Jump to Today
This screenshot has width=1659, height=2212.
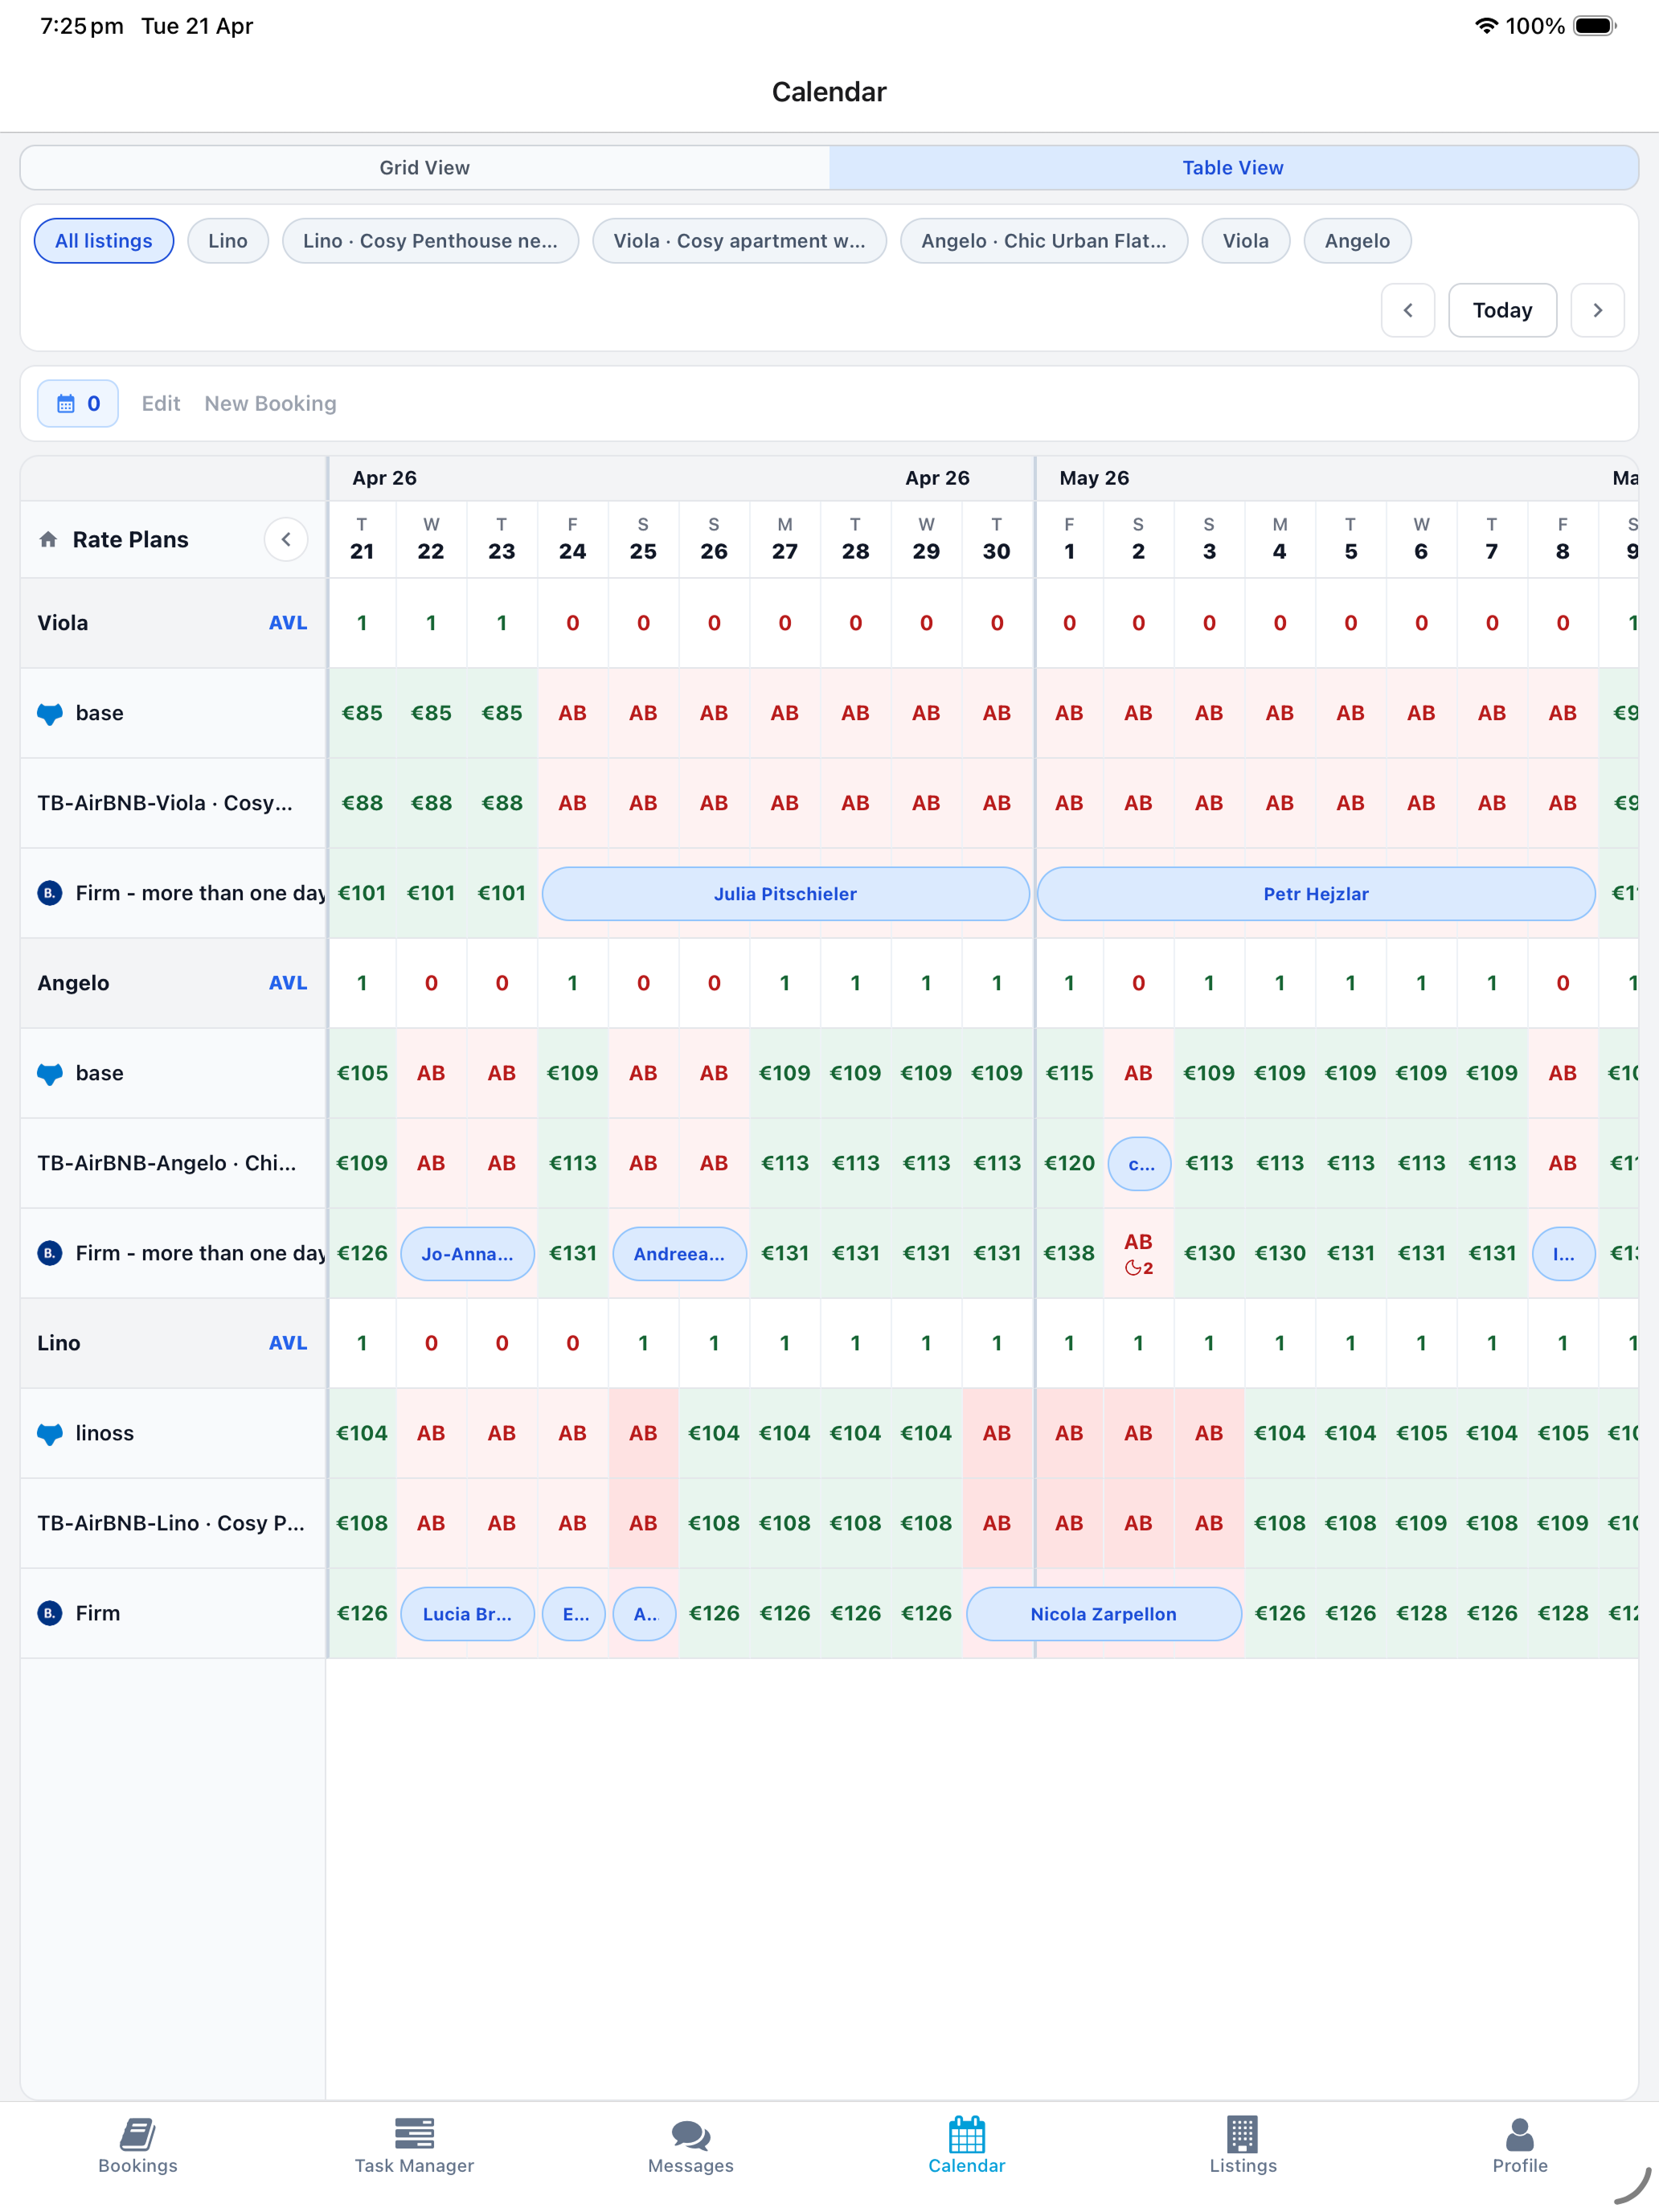[1502, 310]
